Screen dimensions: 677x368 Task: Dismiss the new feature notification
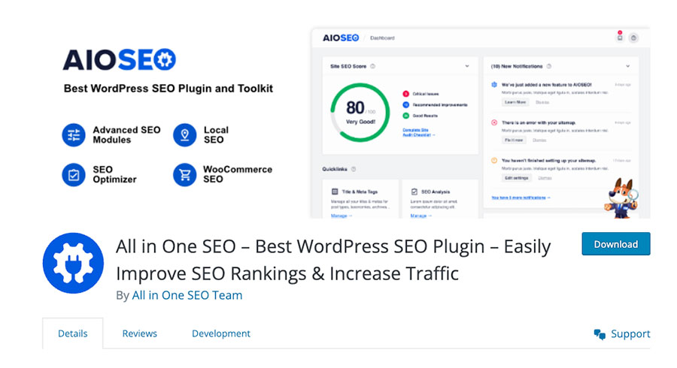click(542, 103)
